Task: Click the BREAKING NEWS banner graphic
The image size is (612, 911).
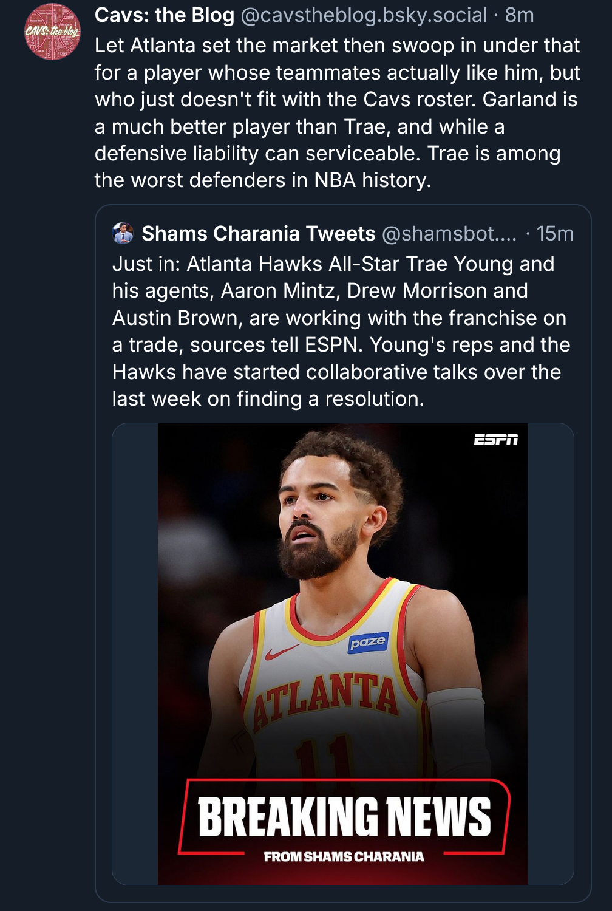Action: 344,816
